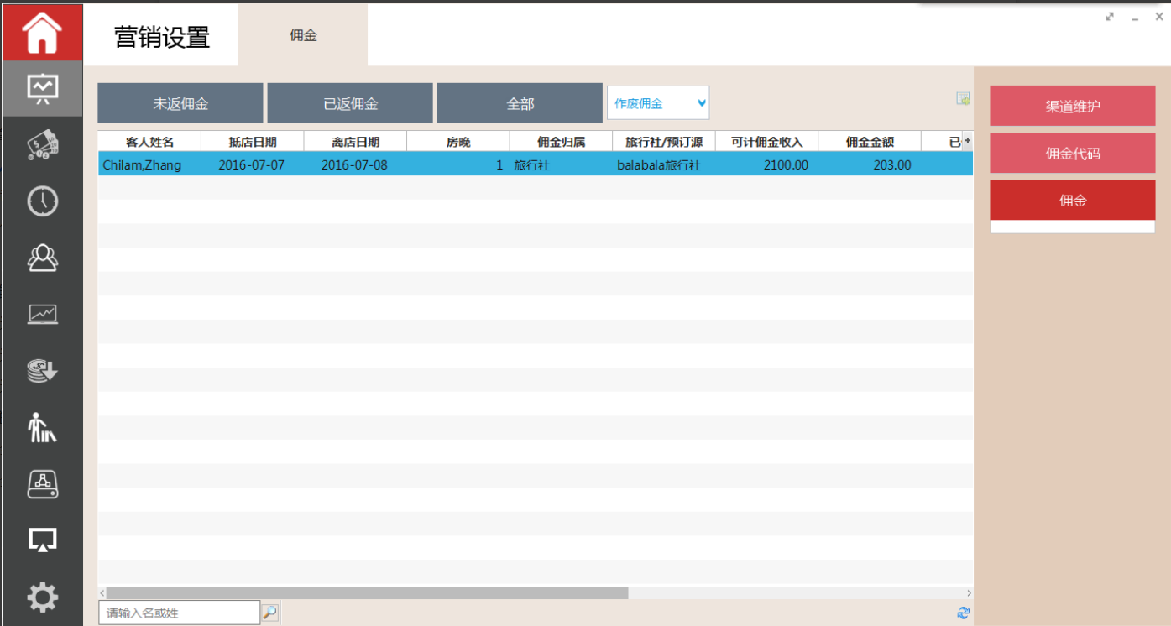Click the scrollbar right arrow
The image size is (1171, 626).
[x=968, y=592]
